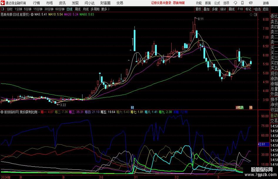Screen dimensions: 278x179
Task: Click the 游客 guest account label
Action: (x=266, y=3)
